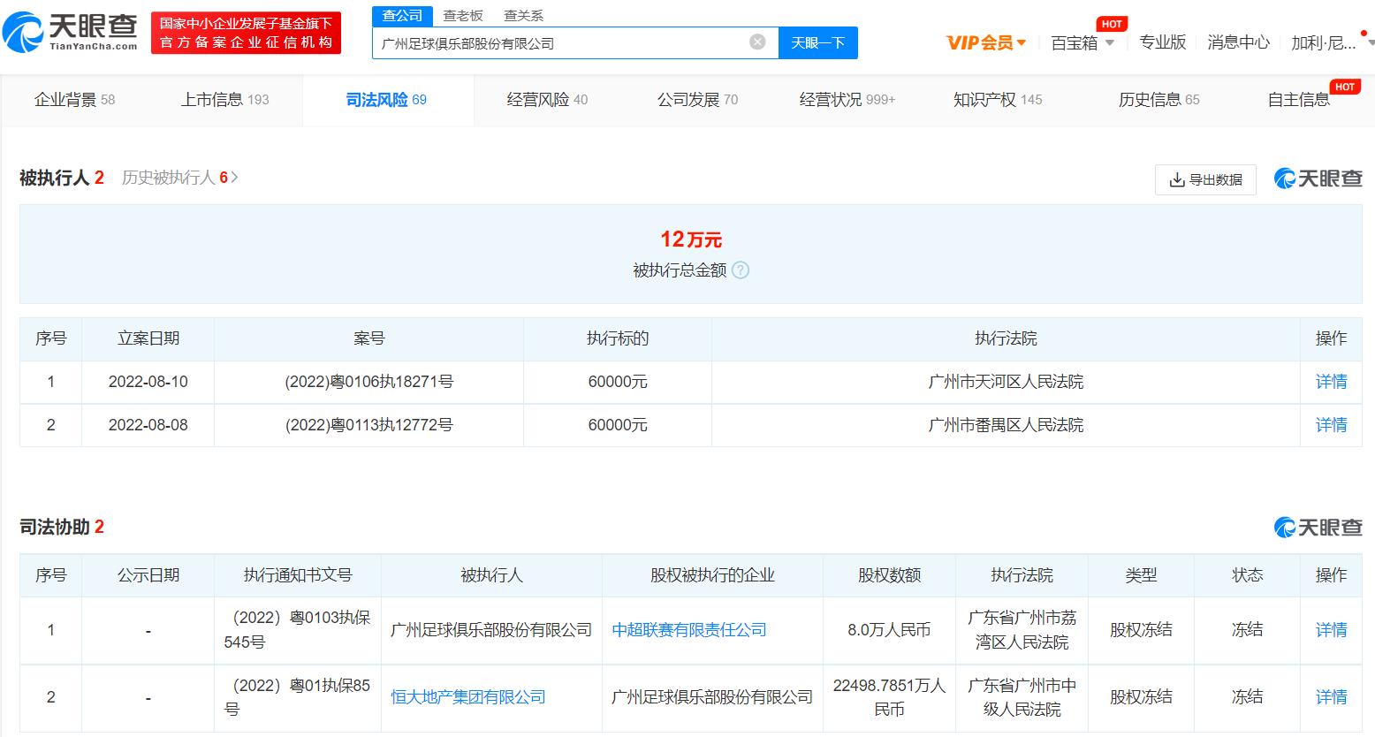This screenshot has width=1375, height=737.
Task: Click the 被执行人 2 section heading
Action: [62, 178]
